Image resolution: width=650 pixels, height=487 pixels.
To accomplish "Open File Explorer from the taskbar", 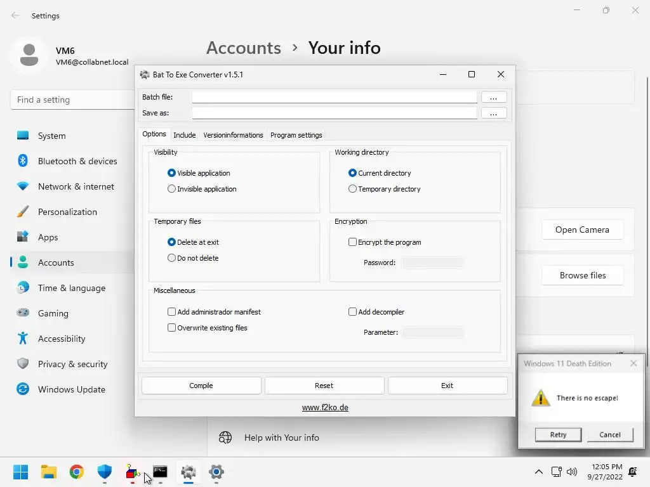I will click(x=48, y=472).
